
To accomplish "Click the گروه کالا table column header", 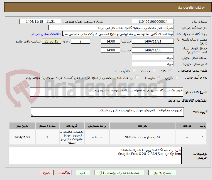I will point(72,126).
